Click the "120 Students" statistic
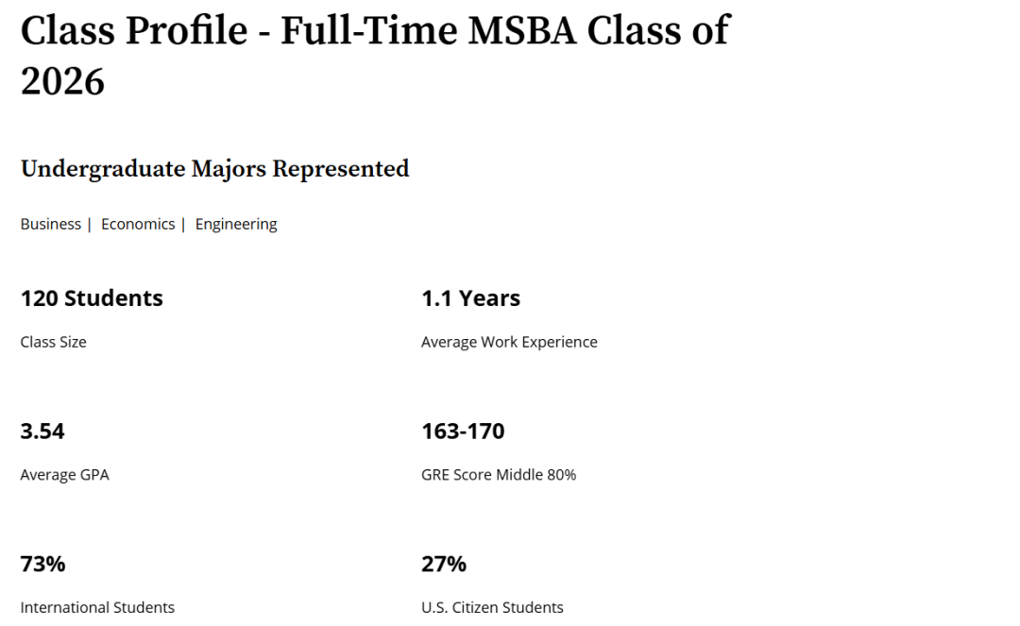Image resolution: width=1020 pixels, height=626 pixels. [x=92, y=298]
